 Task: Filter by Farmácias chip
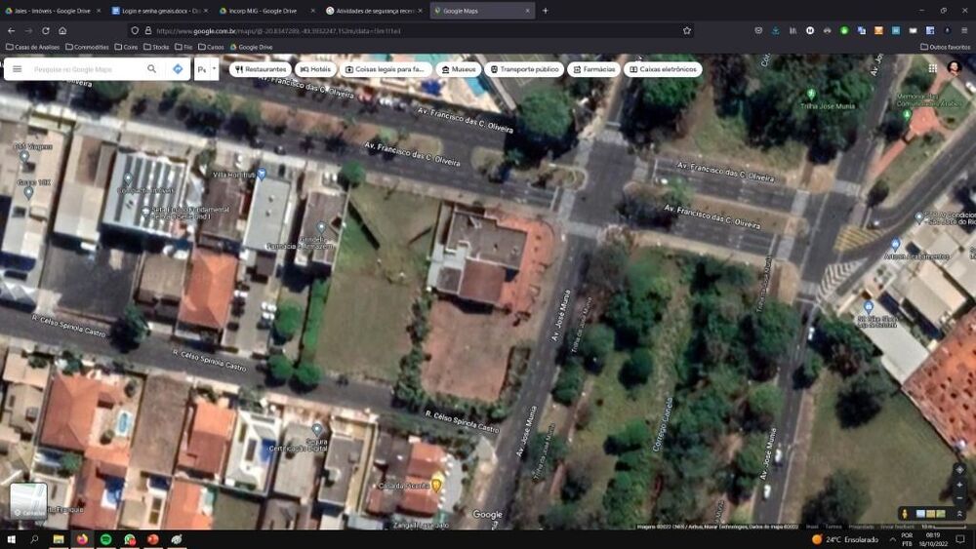click(593, 69)
